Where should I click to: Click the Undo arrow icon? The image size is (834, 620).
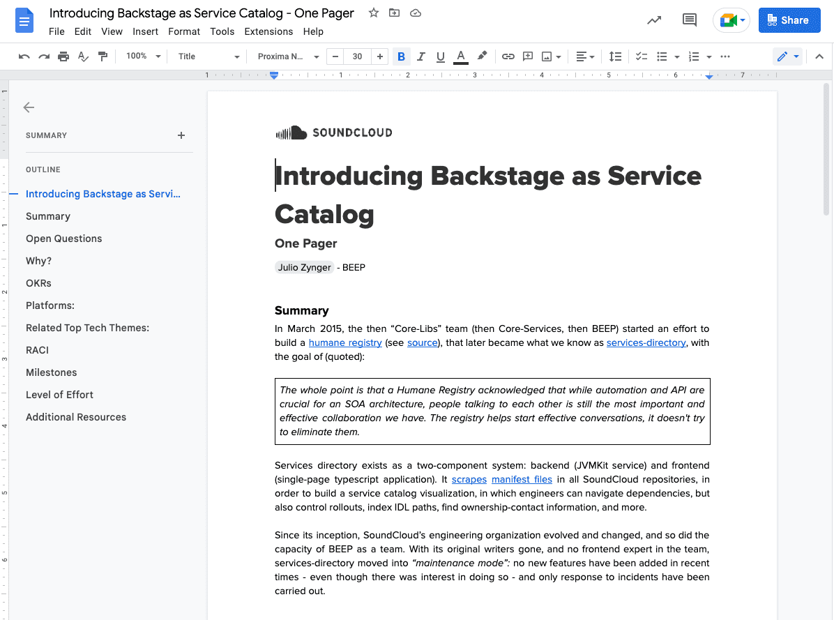click(x=24, y=56)
